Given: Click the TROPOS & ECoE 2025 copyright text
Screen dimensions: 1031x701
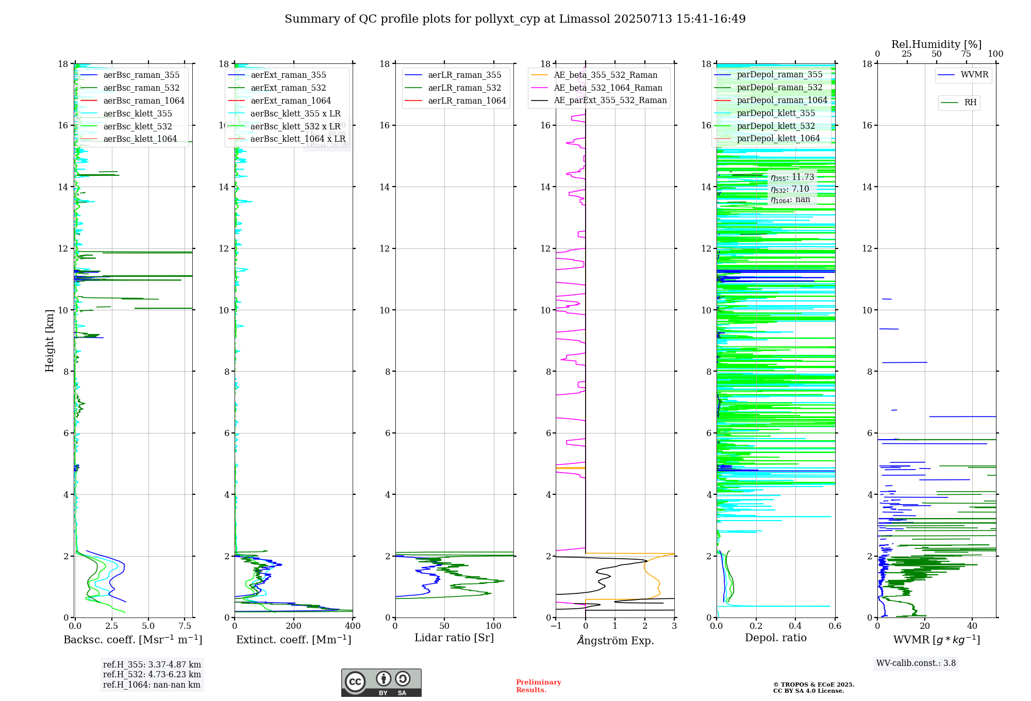Looking at the screenshot, I should [x=813, y=685].
